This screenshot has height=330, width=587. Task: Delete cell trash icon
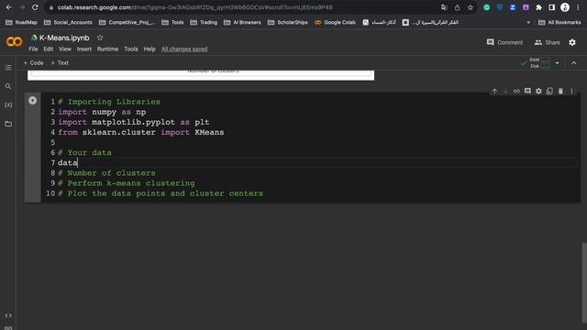coord(560,92)
